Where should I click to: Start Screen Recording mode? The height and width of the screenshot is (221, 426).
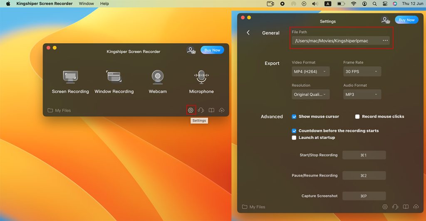click(x=70, y=82)
